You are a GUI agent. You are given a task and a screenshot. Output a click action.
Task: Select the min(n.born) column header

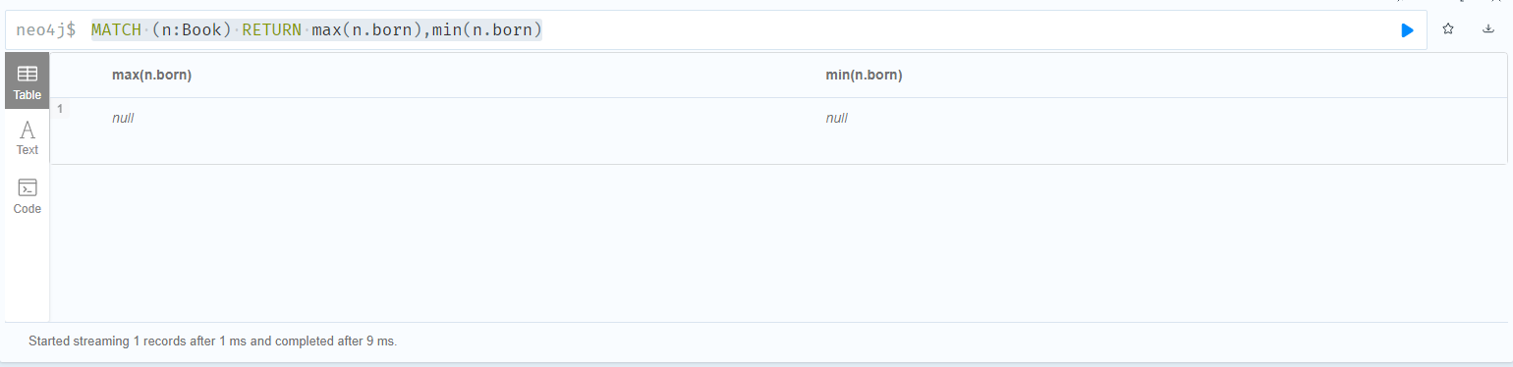point(864,75)
